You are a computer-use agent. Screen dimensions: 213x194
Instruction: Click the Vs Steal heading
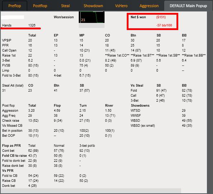(x=137, y=86)
